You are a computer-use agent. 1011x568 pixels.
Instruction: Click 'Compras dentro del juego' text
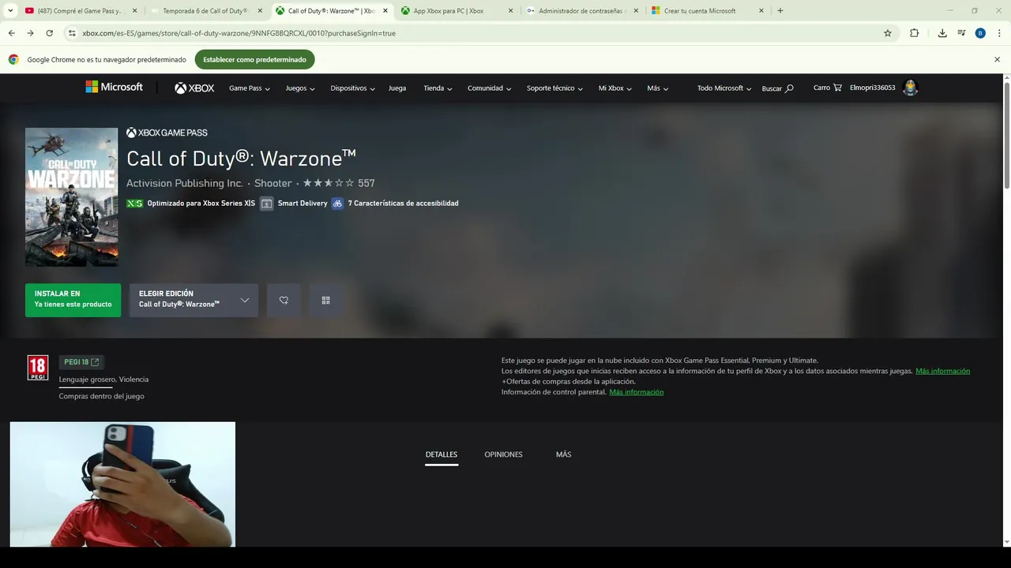click(x=101, y=396)
